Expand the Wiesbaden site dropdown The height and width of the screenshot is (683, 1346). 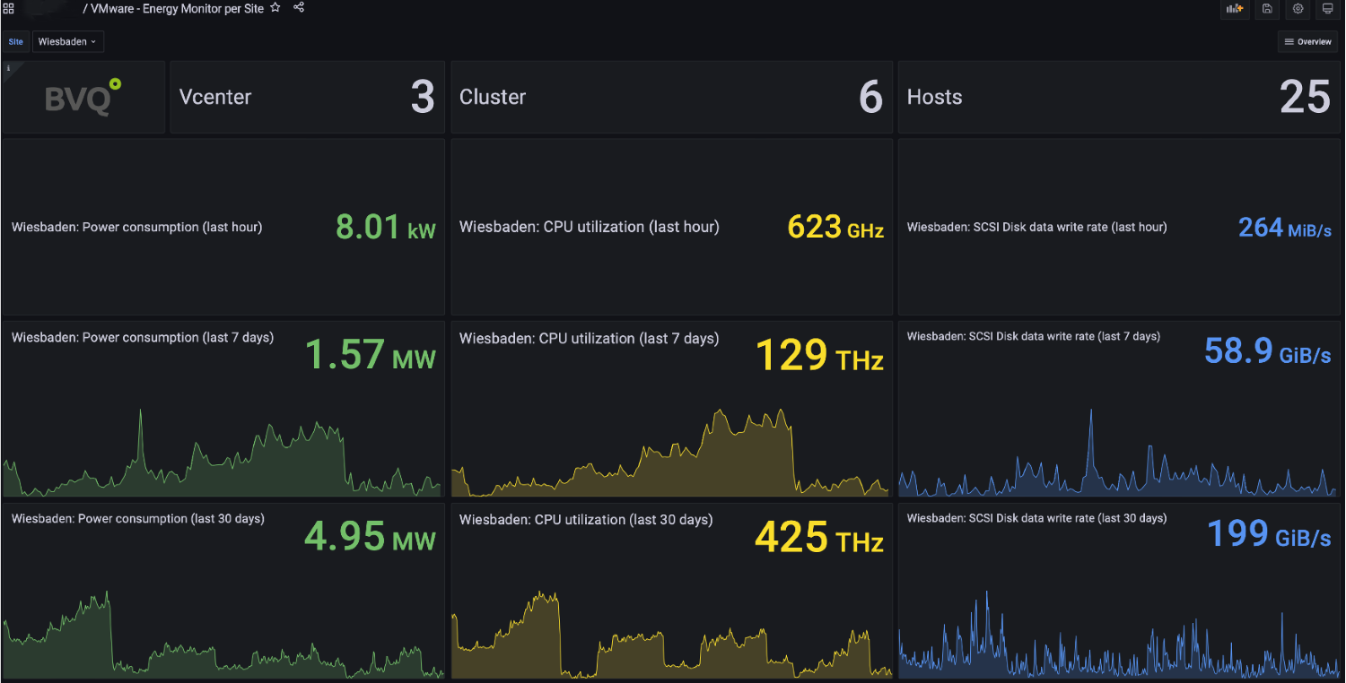[68, 42]
